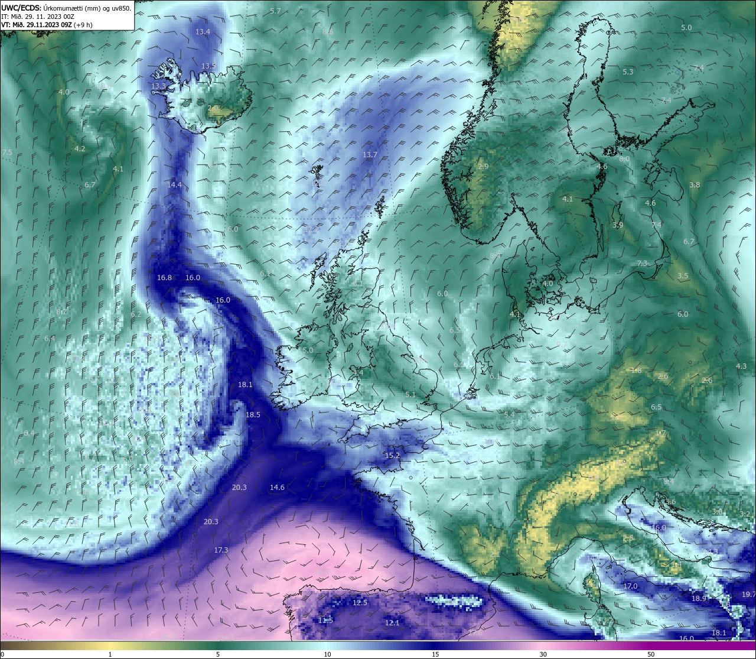Click the 13.3 value on western Iceland
The width and height of the screenshot is (756, 659).
(x=159, y=86)
